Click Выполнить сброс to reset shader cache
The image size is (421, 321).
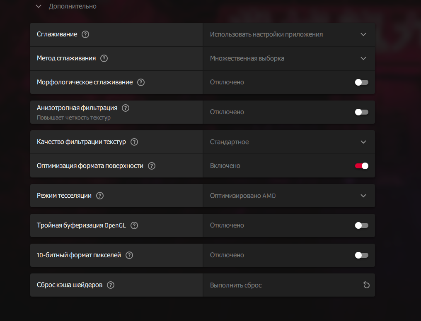tap(236, 285)
